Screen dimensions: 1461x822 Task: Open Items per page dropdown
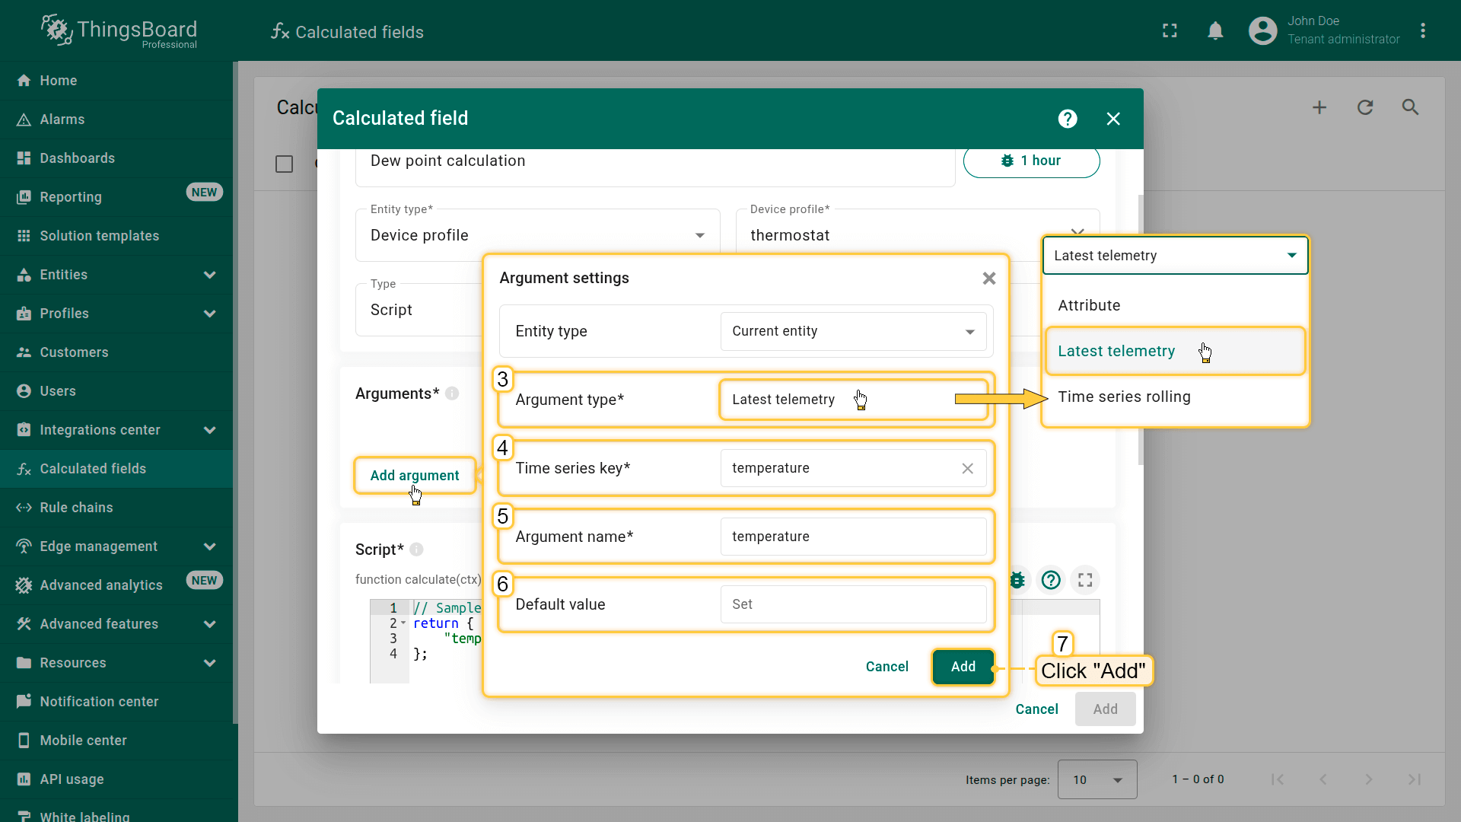1097,779
